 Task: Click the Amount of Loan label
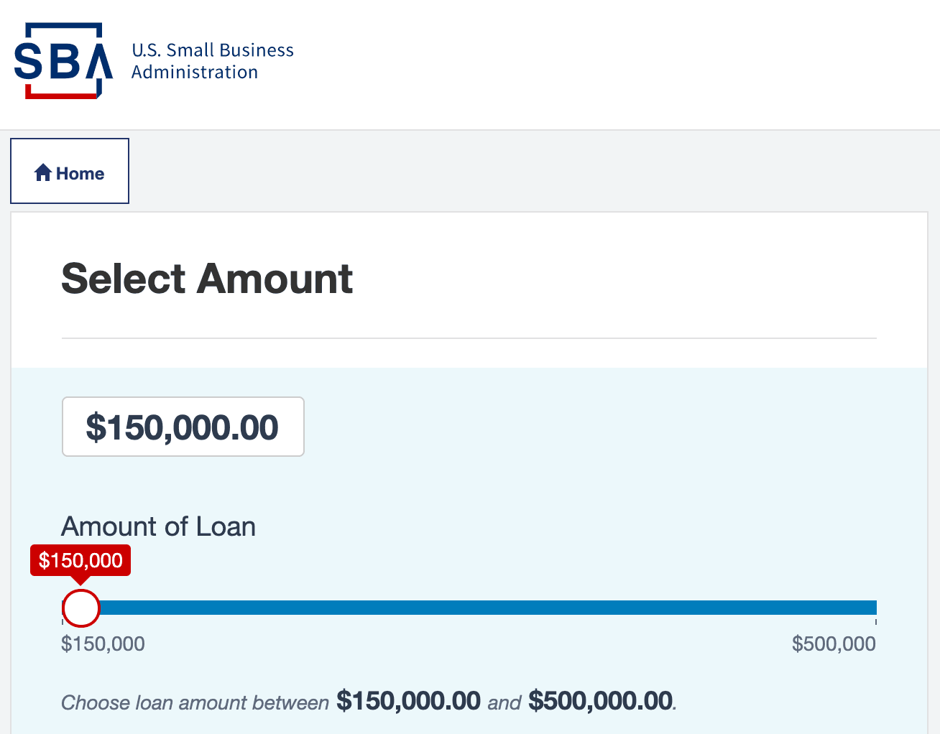point(159,526)
